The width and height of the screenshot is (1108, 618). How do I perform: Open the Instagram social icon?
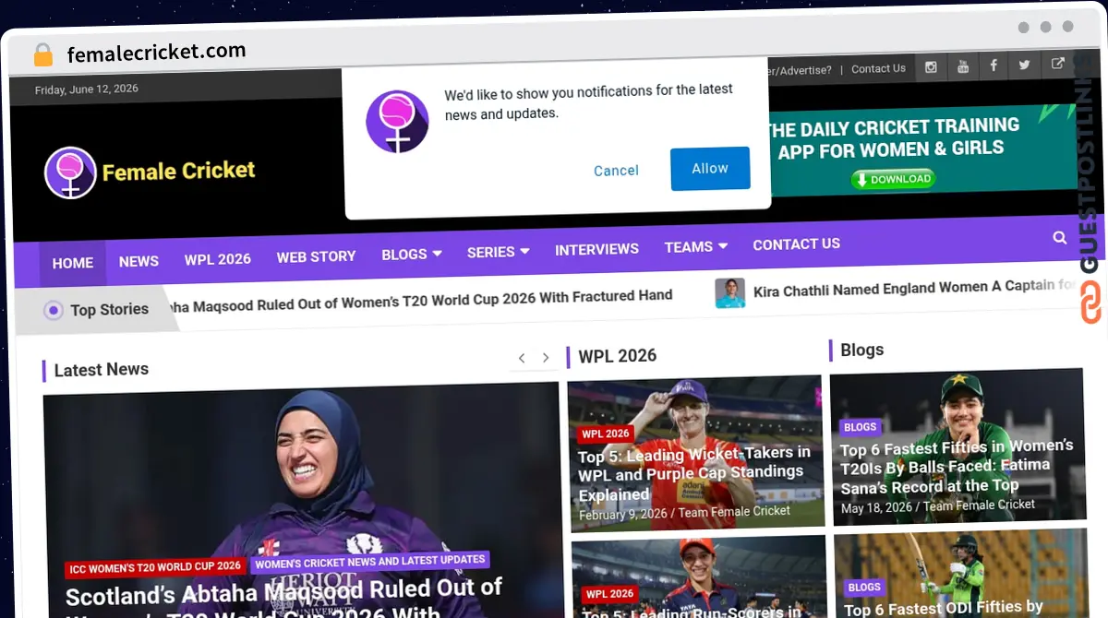pyautogui.click(x=931, y=66)
